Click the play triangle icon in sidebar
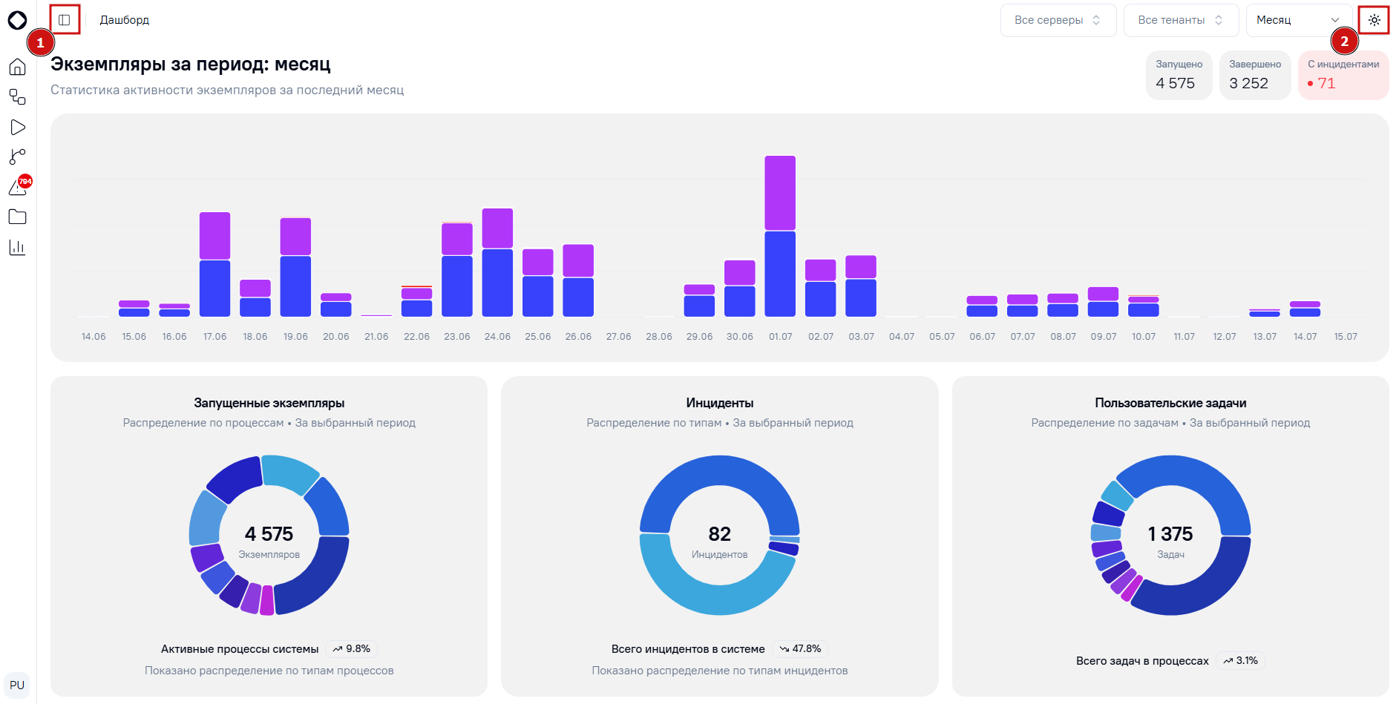This screenshot has width=1399, height=704. click(x=17, y=128)
